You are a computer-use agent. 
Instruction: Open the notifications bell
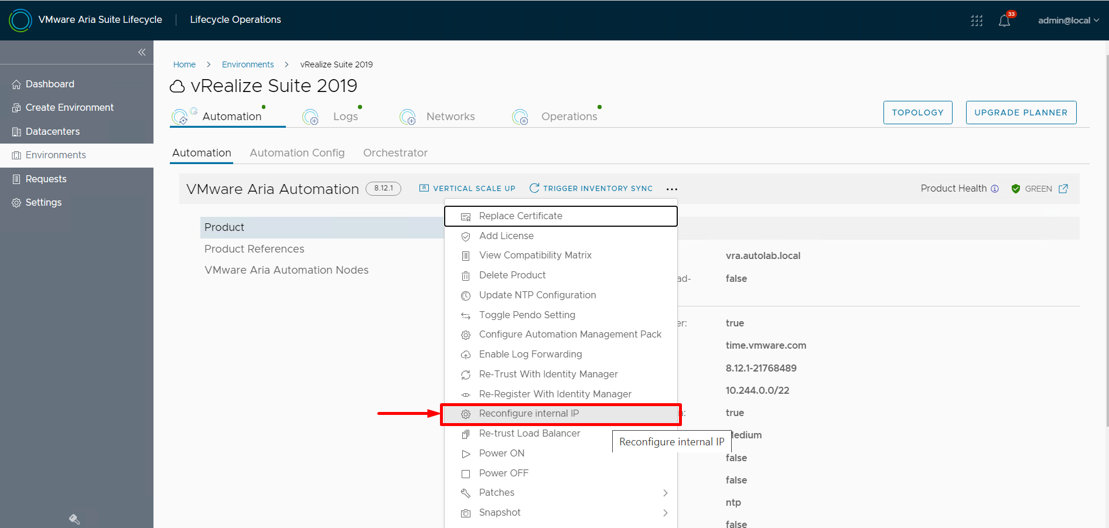[x=1004, y=21]
